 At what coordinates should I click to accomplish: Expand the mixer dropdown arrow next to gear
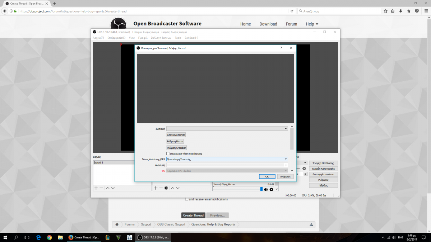coord(276,189)
